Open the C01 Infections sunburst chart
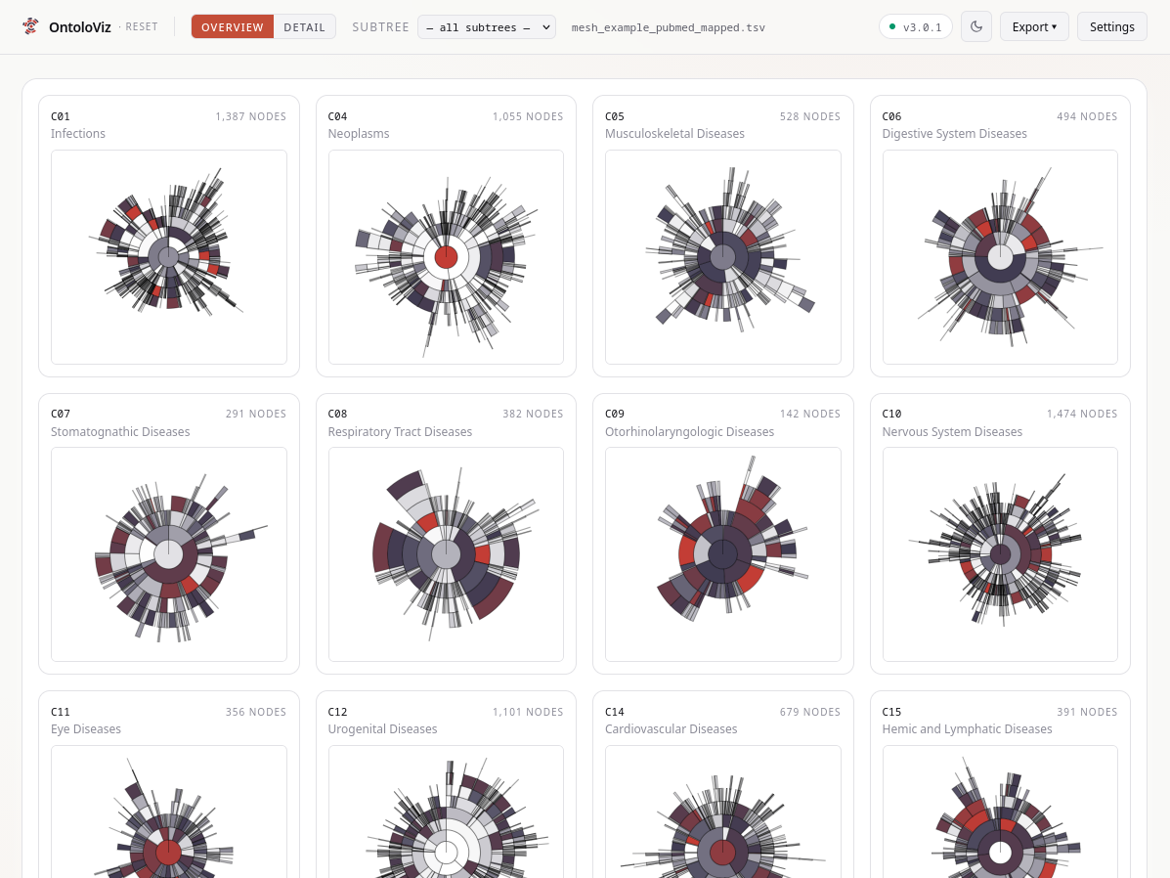 (169, 257)
